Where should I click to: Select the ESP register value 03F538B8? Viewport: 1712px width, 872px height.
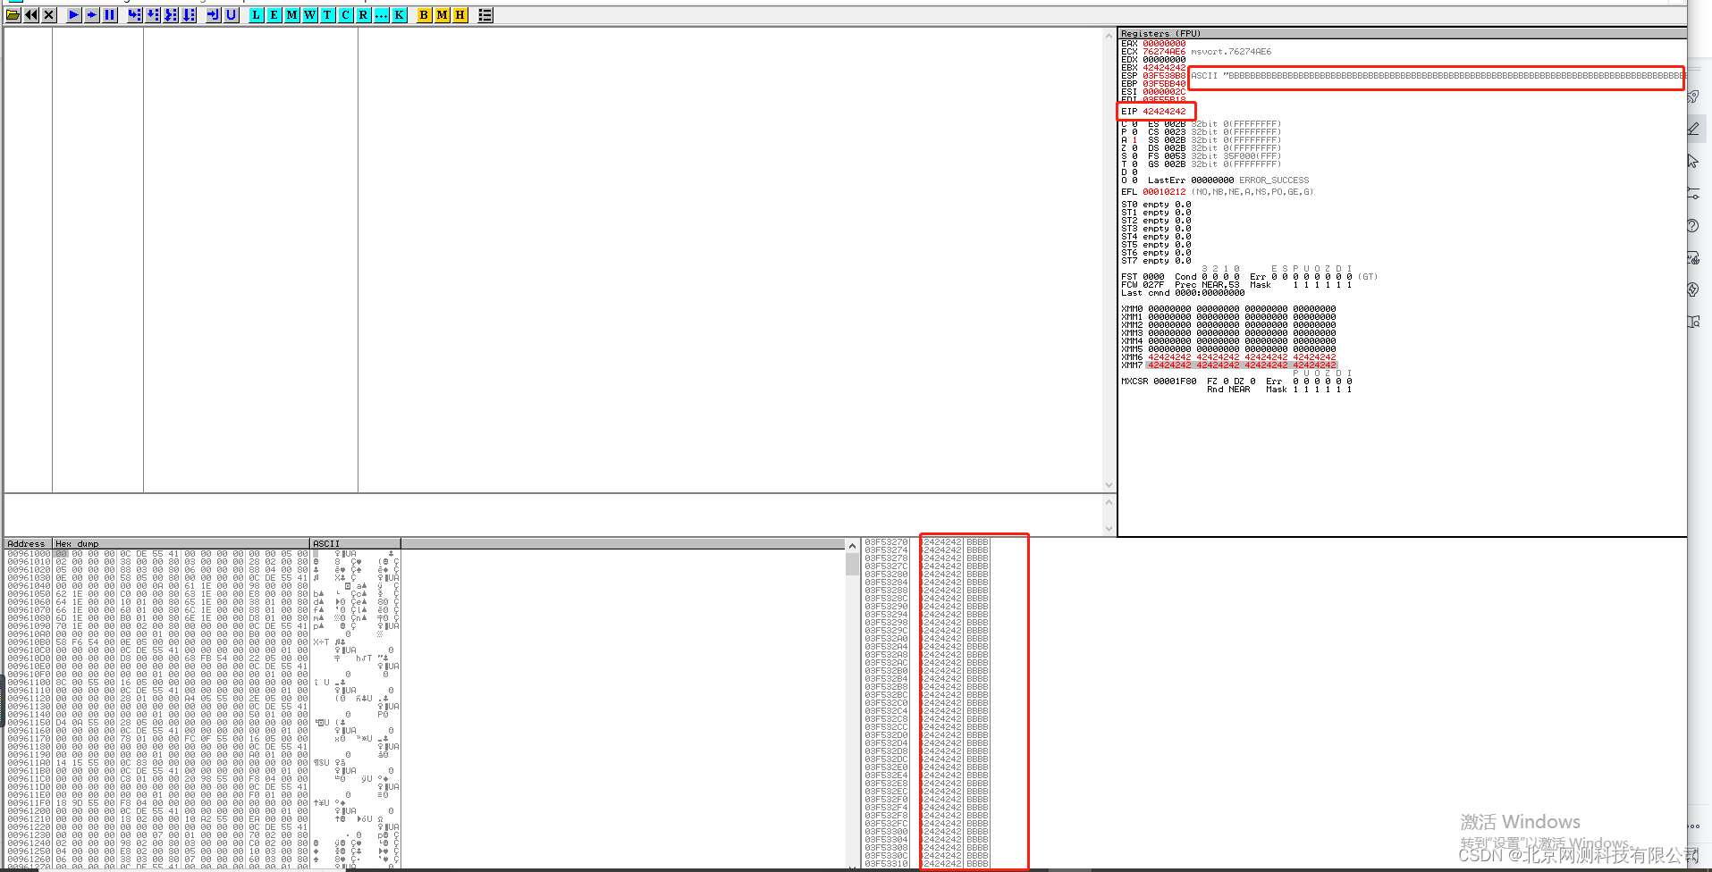click(x=1164, y=76)
